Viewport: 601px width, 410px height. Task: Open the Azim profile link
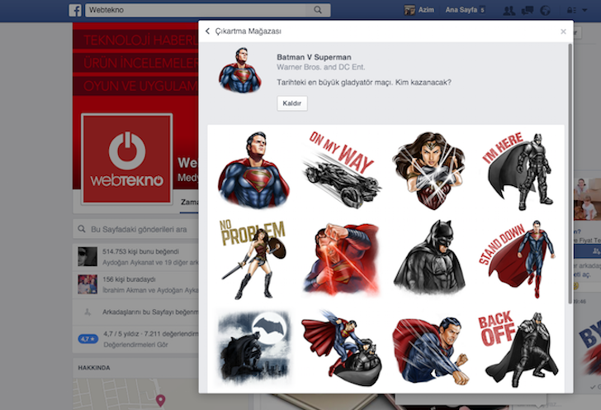click(x=419, y=10)
